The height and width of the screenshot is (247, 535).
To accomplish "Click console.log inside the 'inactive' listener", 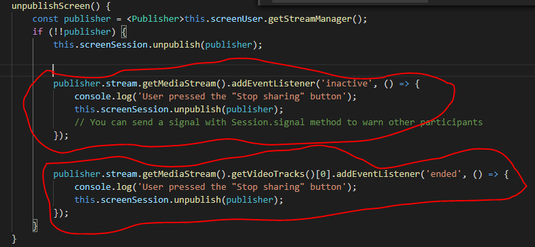I will (x=103, y=97).
